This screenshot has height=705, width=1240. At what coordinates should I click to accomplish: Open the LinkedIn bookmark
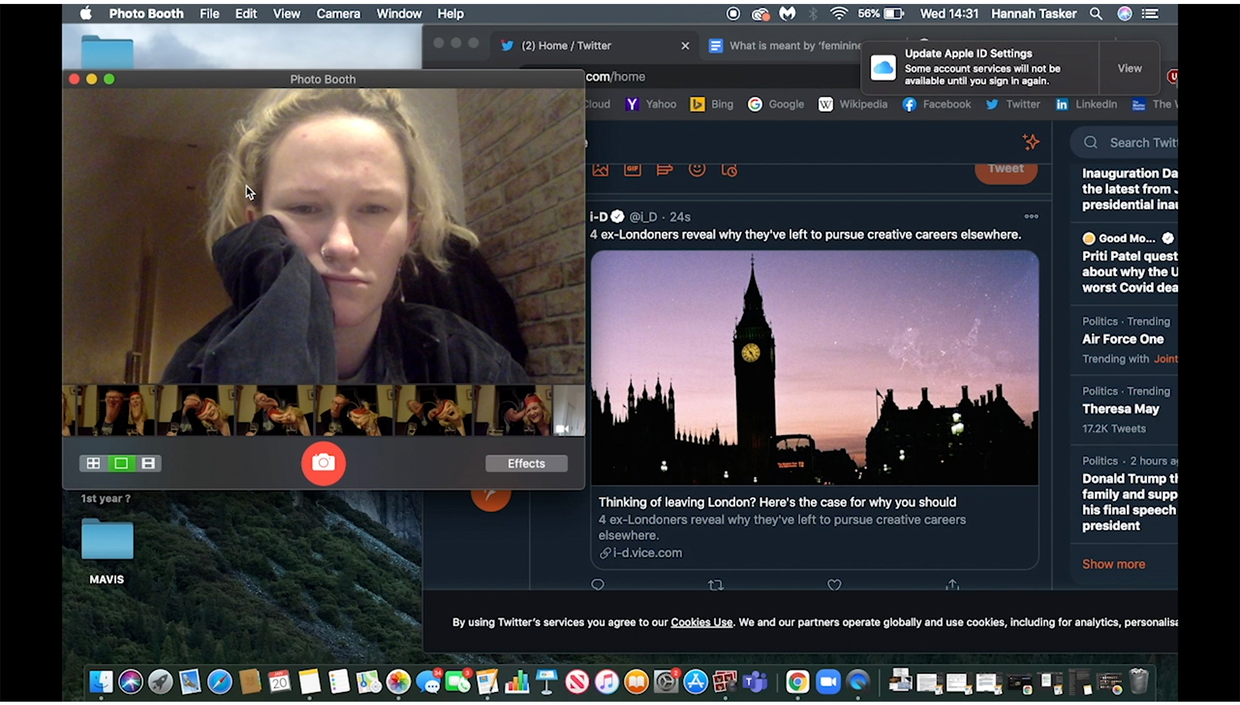coord(1086,104)
